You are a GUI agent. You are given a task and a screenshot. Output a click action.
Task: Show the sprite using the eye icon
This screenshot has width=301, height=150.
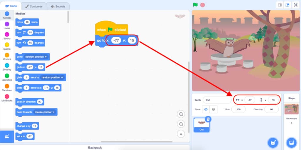pos(206,109)
